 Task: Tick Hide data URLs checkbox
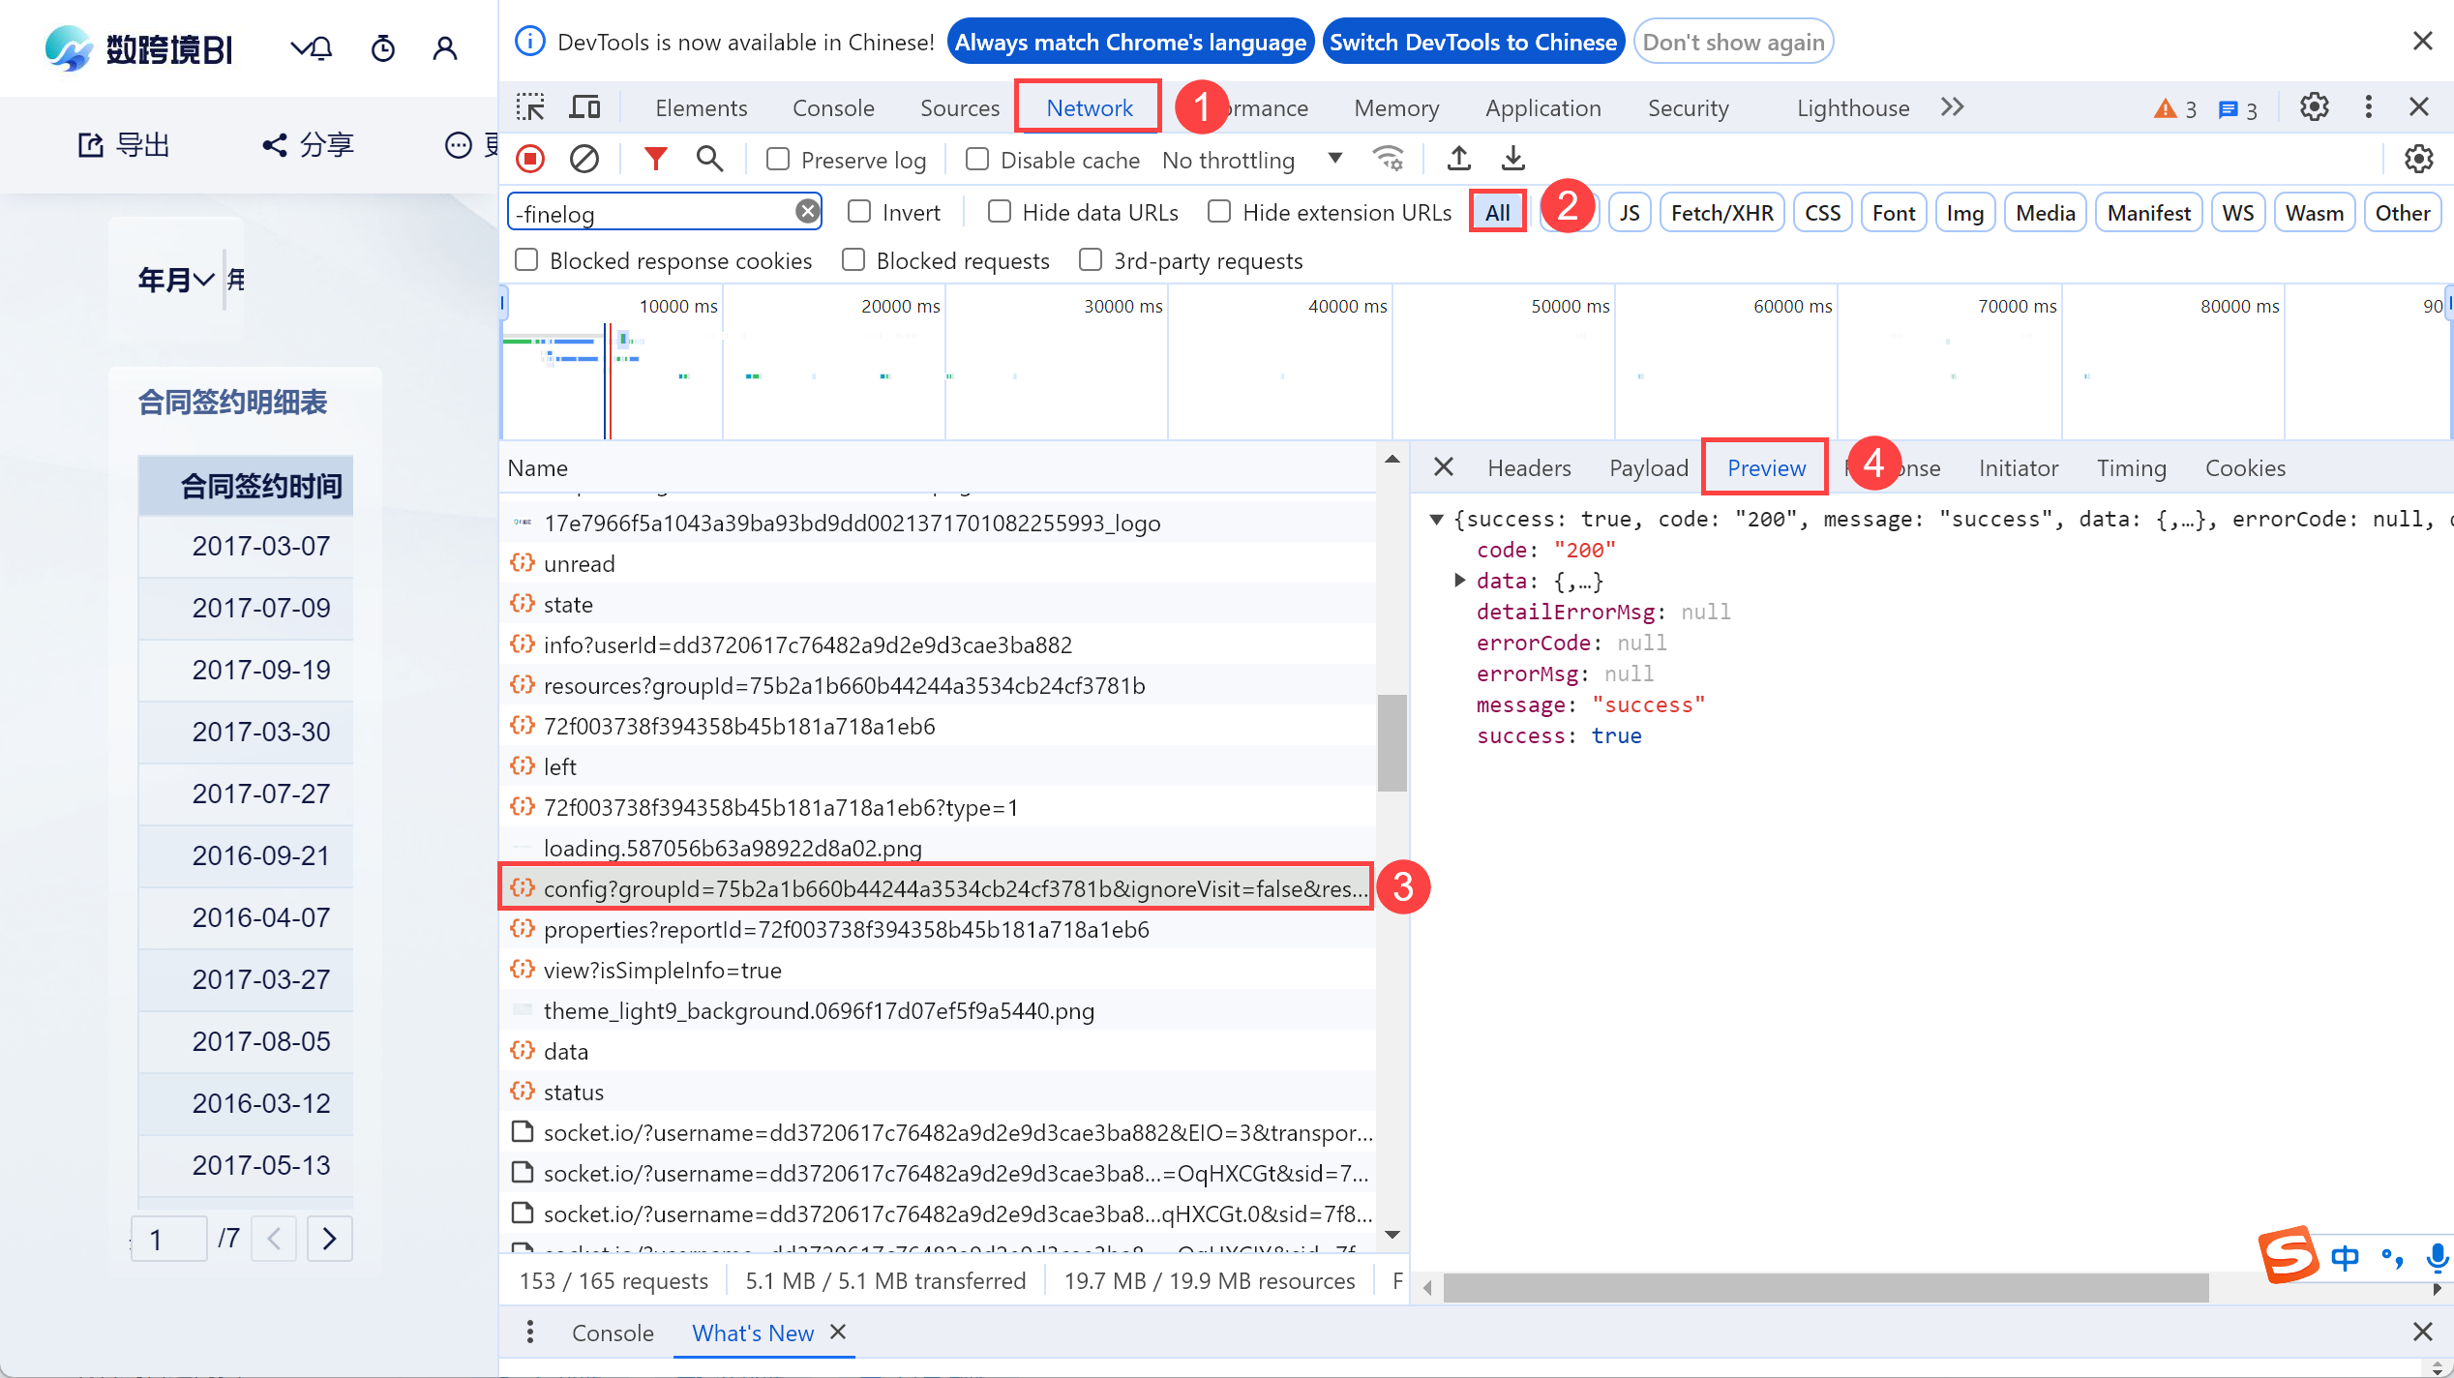pos(1000,212)
